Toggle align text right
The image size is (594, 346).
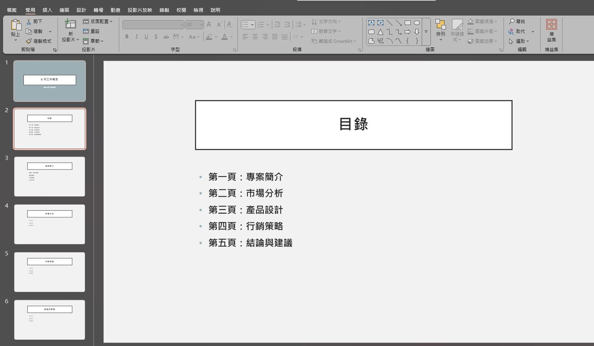coord(265,37)
